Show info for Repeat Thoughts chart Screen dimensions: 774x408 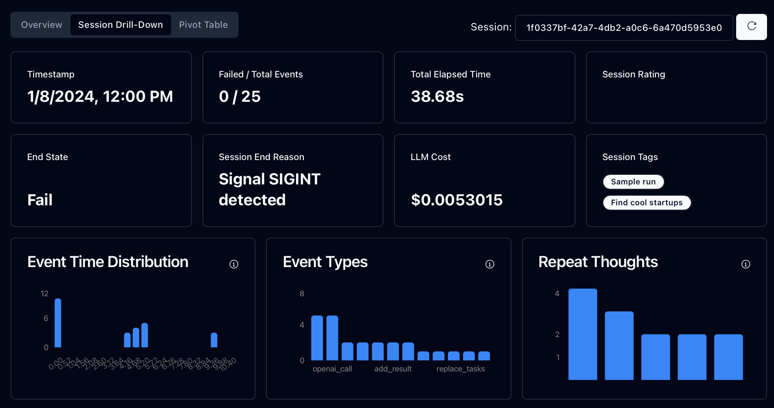(745, 264)
